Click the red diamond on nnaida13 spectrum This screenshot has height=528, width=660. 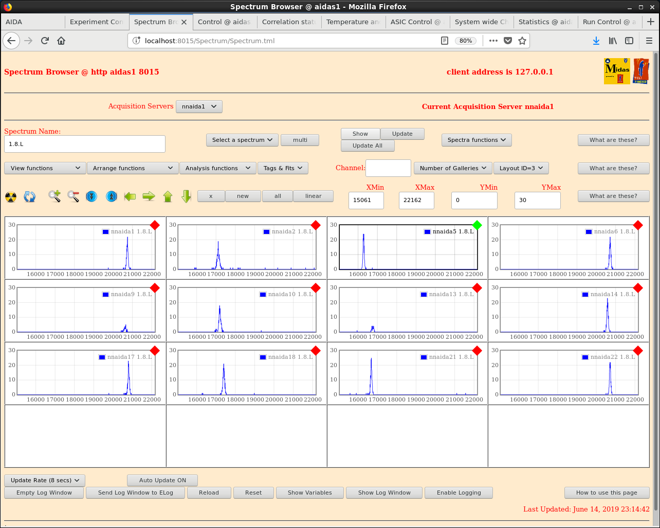tap(477, 288)
